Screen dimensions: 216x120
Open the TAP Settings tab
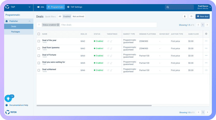pyautogui.click(x=75, y=7)
